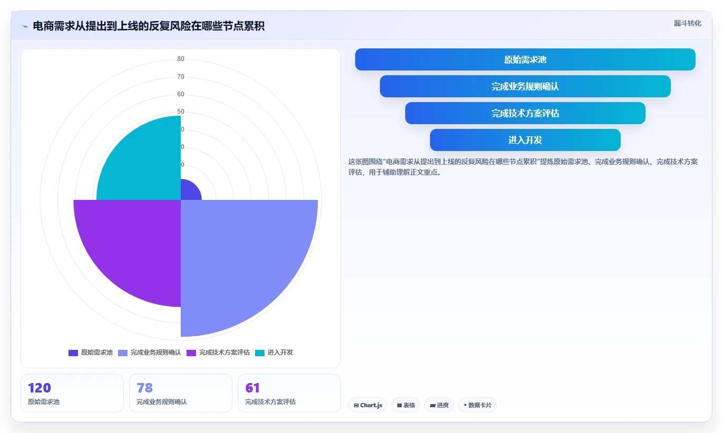Screen dimensions: 723x433
Task: Click the 50 axis tick label
Action: [181, 112]
